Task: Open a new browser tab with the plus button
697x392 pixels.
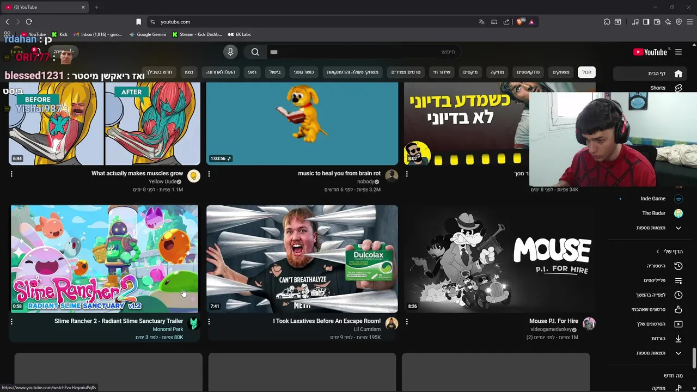Action: (96, 7)
